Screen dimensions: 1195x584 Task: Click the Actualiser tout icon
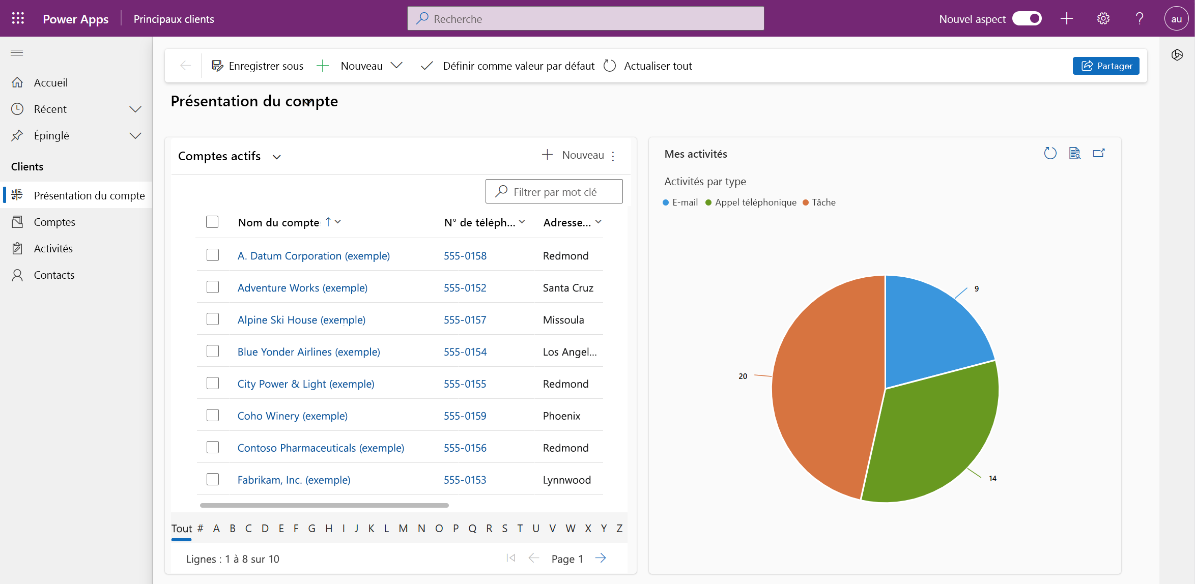coord(610,66)
